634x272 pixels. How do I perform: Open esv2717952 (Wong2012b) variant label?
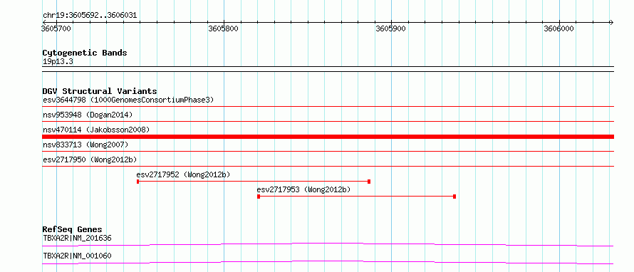point(184,174)
